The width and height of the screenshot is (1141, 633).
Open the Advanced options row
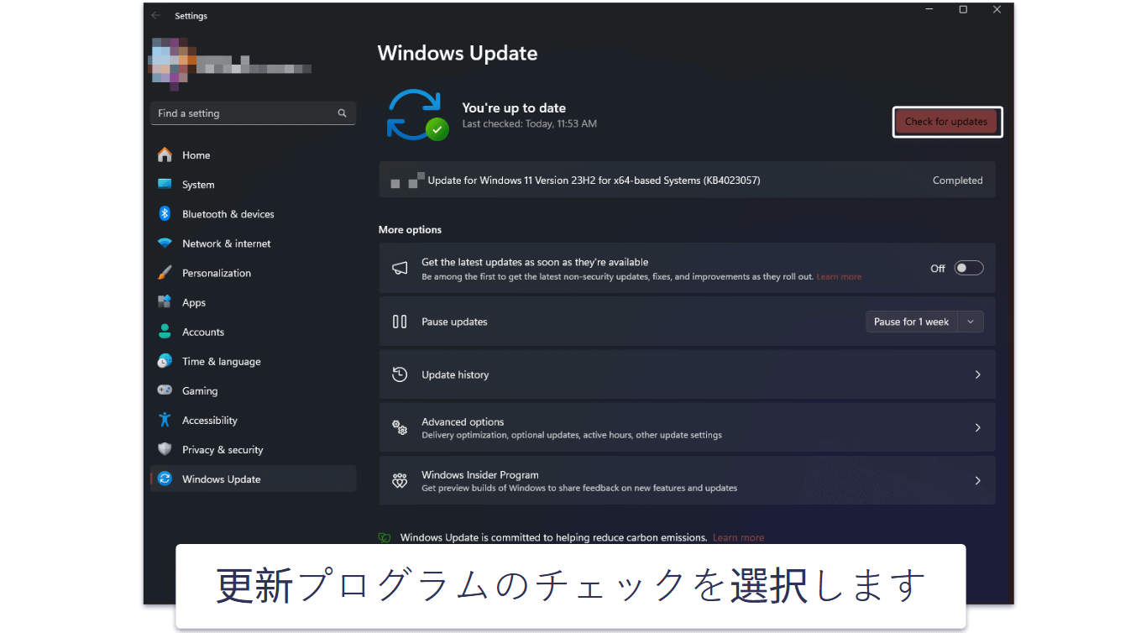point(687,427)
